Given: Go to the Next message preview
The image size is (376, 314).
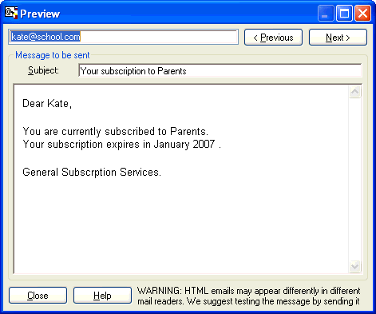Looking at the screenshot, I should tap(338, 38).
